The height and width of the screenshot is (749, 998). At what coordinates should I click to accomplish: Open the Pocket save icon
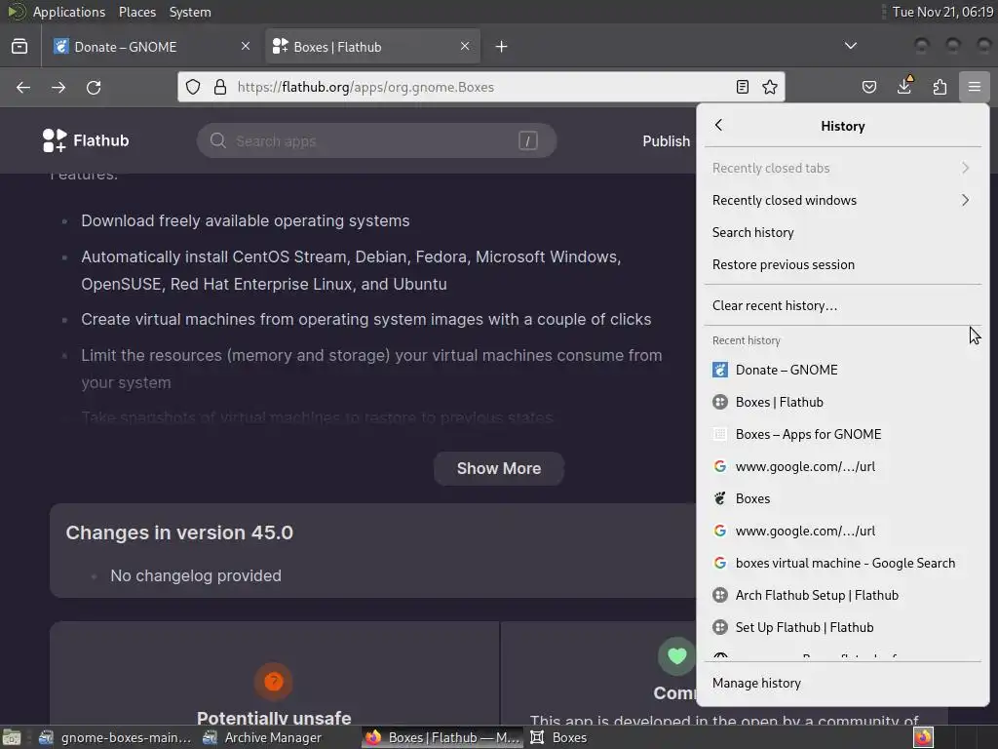[868, 87]
